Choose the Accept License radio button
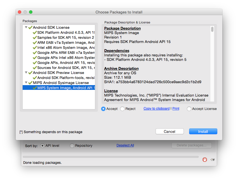 pos(189,109)
